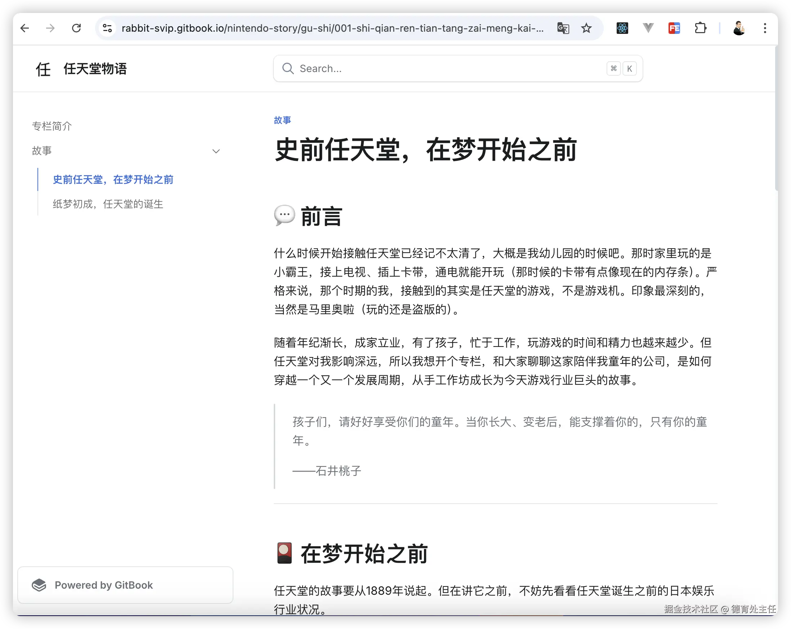Select 史前任天堂，在梦开始之前 sidebar page
The image size is (791, 629).
pos(113,179)
